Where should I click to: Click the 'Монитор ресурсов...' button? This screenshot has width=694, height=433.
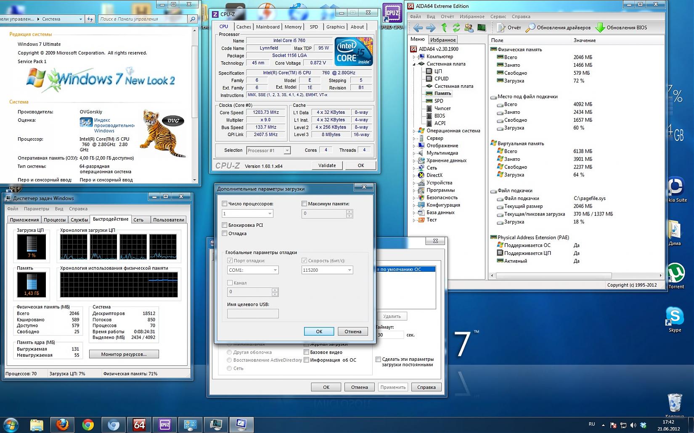point(124,354)
